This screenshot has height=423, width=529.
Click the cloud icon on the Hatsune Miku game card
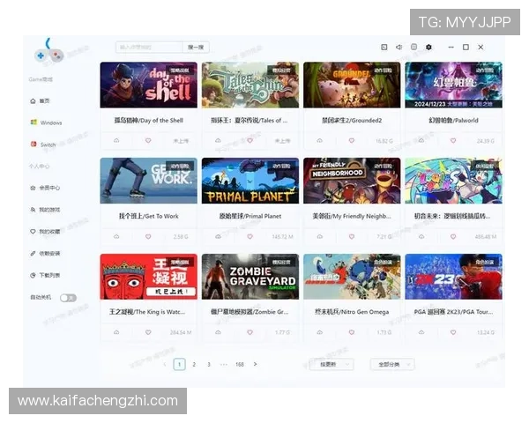(421, 236)
